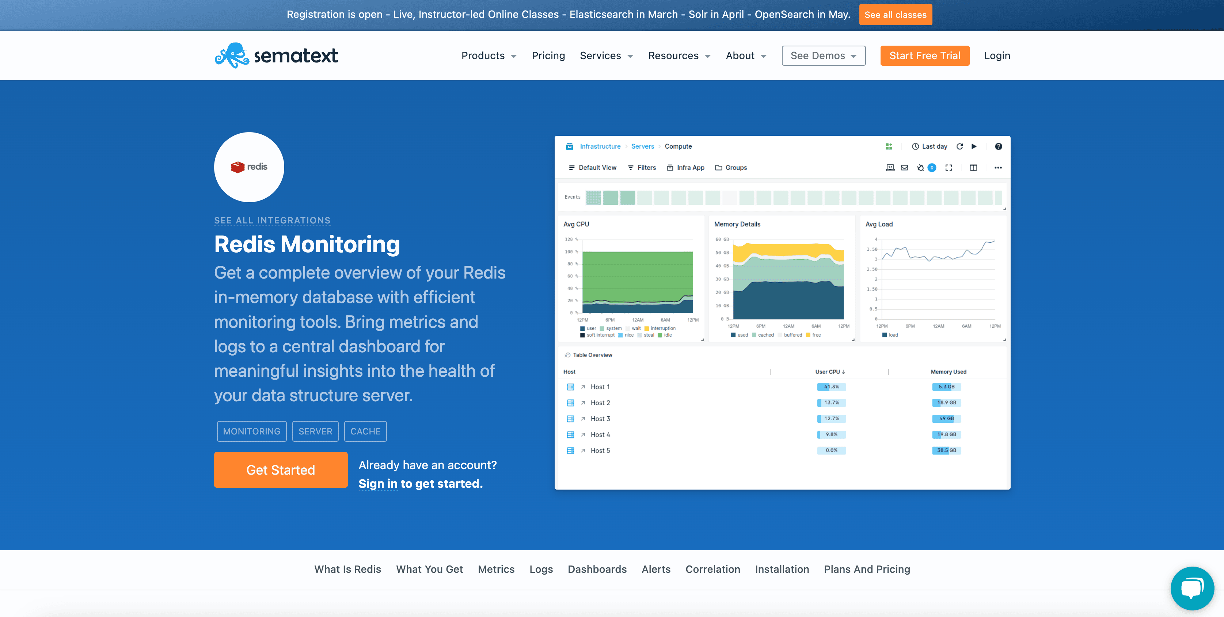Click the first Events timeline block
1224x617 pixels.
[593, 198]
